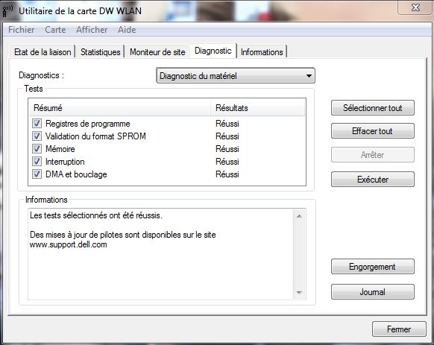Run tests with the Exécuter button
This screenshot has height=345, width=434.
[373, 180]
